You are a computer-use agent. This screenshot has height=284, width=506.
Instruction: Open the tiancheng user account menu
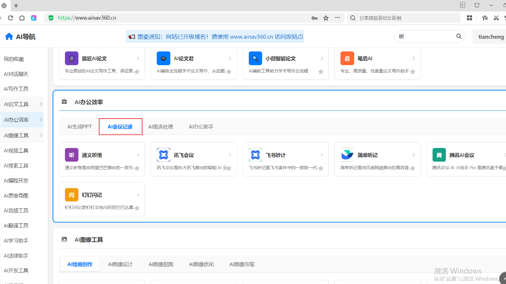click(x=491, y=37)
